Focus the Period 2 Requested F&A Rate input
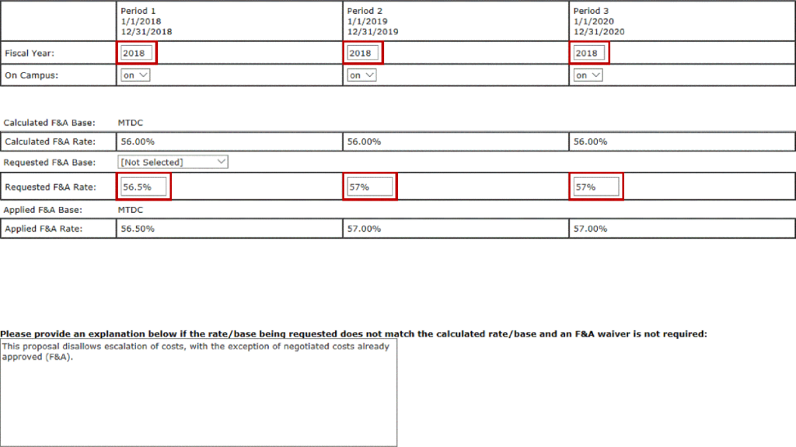The image size is (796, 447). (370, 187)
